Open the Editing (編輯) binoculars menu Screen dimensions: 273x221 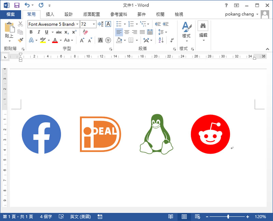(x=203, y=31)
